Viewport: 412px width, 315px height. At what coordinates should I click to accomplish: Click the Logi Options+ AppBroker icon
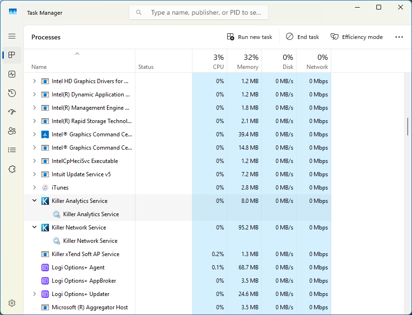(x=45, y=281)
